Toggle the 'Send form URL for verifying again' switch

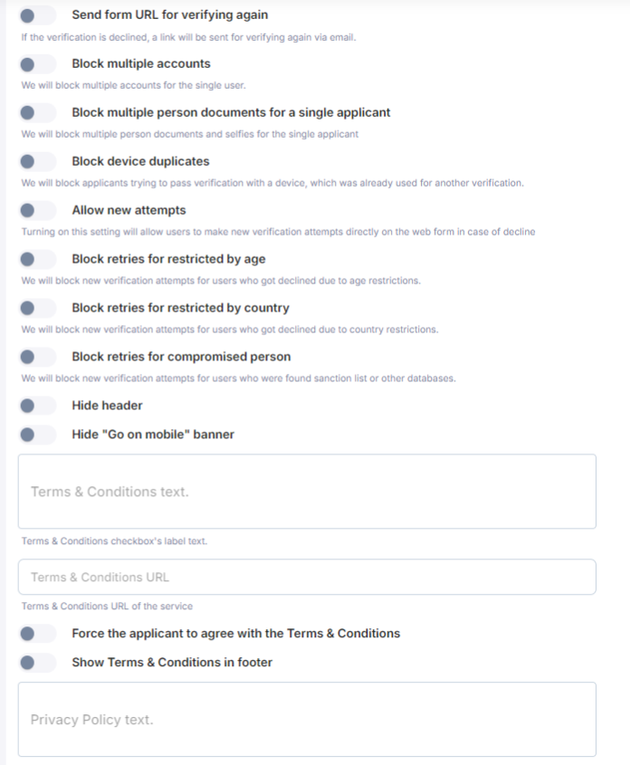tap(37, 15)
